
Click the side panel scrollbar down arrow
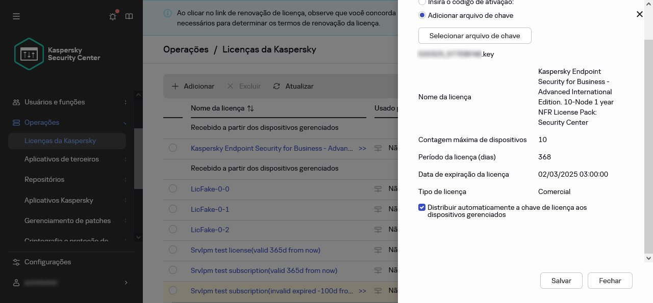pyautogui.click(x=648, y=258)
